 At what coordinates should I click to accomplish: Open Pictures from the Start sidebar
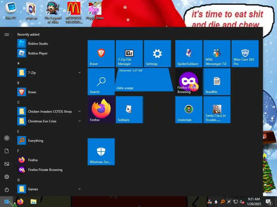point(7,164)
